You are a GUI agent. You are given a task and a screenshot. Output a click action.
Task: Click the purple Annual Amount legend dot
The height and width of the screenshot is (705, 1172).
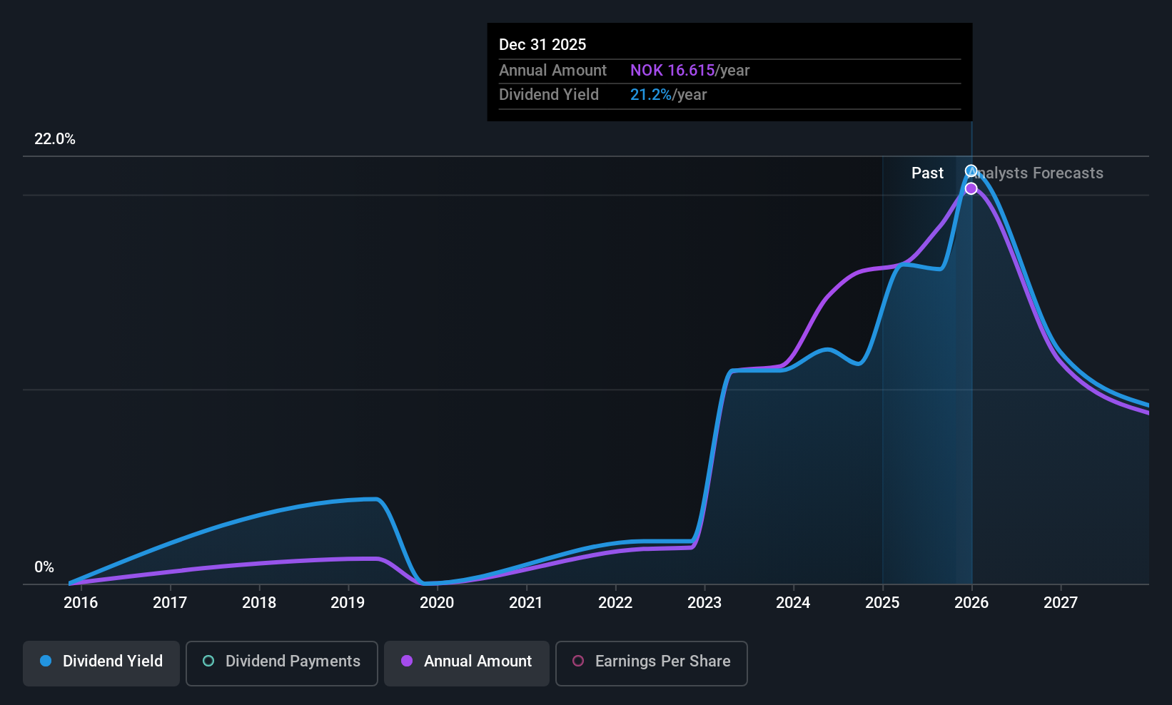click(406, 661)
